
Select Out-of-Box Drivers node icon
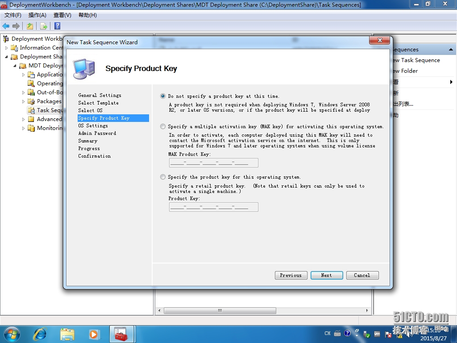[x=31, y=92]
